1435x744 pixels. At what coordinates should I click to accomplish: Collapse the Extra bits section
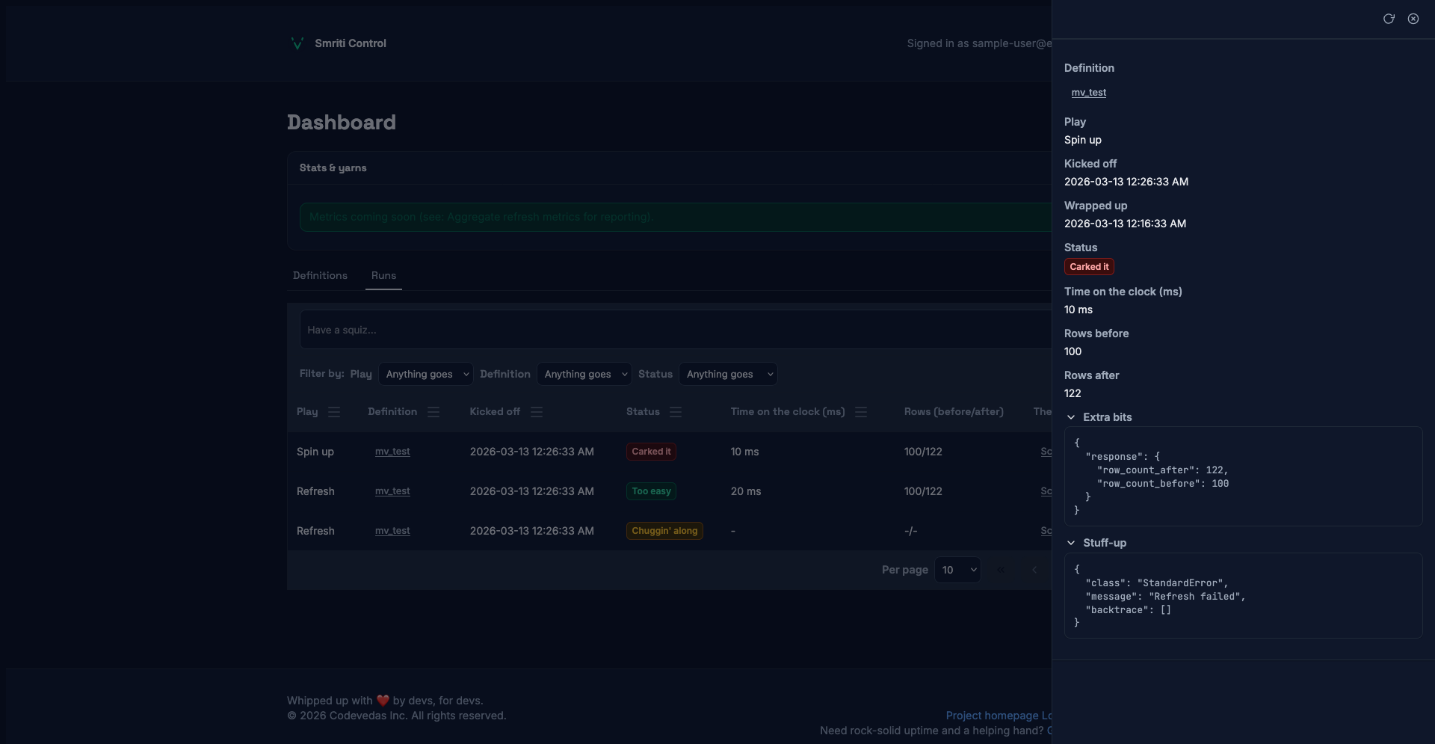[1071, 417]
